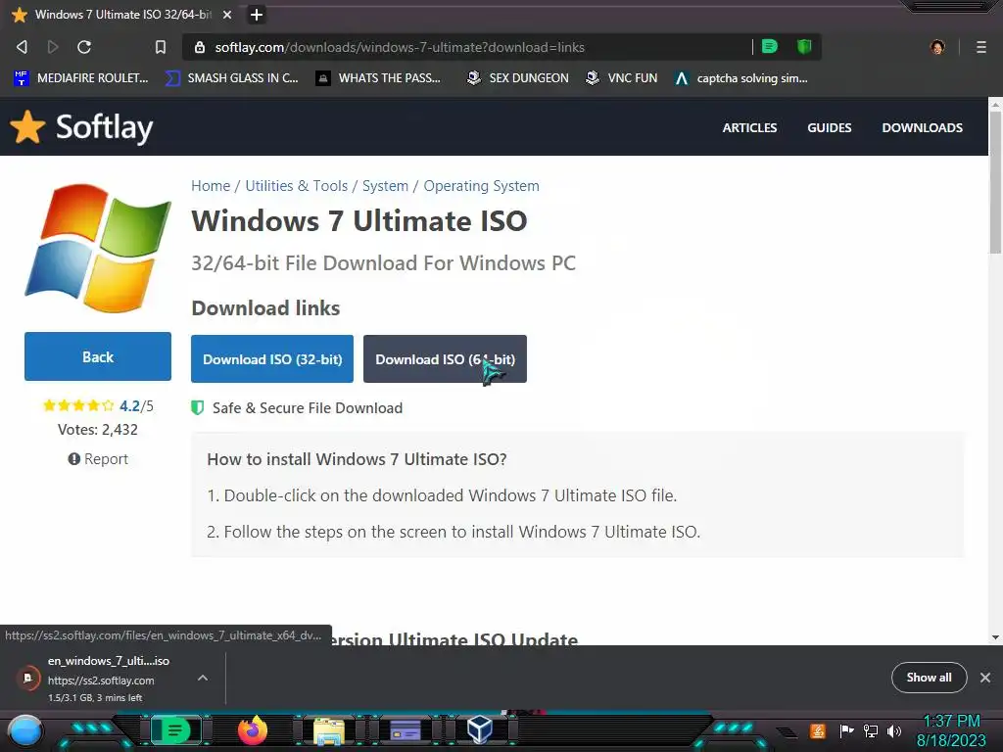This screenshot has width=1003, height=752.
Task: Open MEDIAFIRE ROULET... bookmark
Action: 80,78
